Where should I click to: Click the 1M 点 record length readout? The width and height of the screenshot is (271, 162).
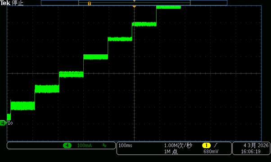[171, 152]
